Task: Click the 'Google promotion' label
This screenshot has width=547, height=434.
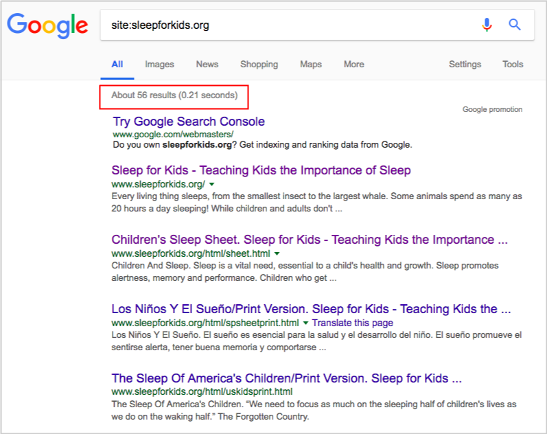Action: [x=492, y=110]
